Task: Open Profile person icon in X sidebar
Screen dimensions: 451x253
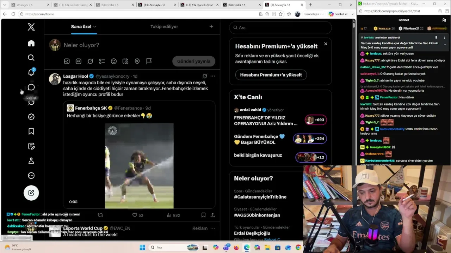Action: (x=31, y=161)
